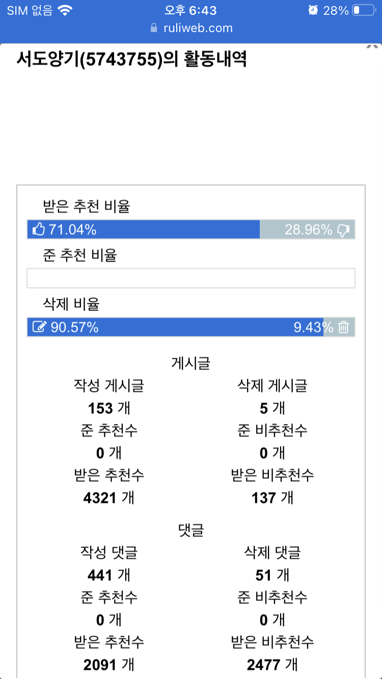382x679 pixels.
Task: Tap the 게시글 section heading
Action: pos(191,363)
